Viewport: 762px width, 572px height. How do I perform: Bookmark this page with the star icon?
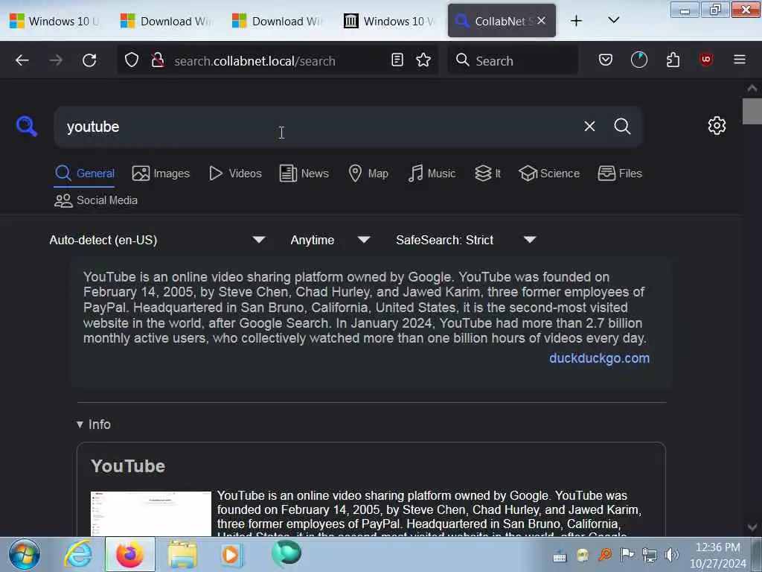pyautogui.click(x=423, y=60)
